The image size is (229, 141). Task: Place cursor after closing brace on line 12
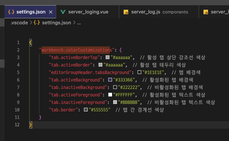(x=32, y=125)
